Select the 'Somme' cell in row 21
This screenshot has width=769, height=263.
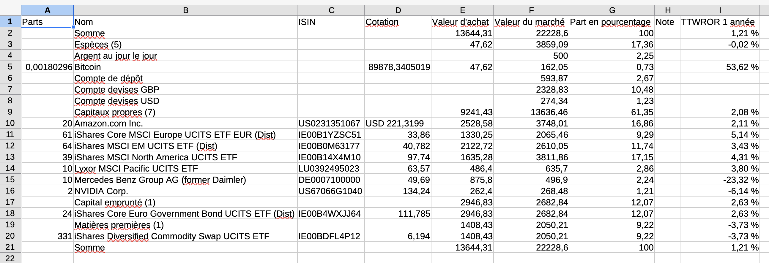click(x=185, y=247)
